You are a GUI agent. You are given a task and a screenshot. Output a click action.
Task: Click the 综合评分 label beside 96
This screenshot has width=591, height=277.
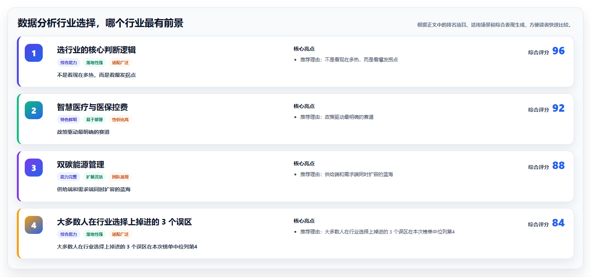click(x=538, y=52)
